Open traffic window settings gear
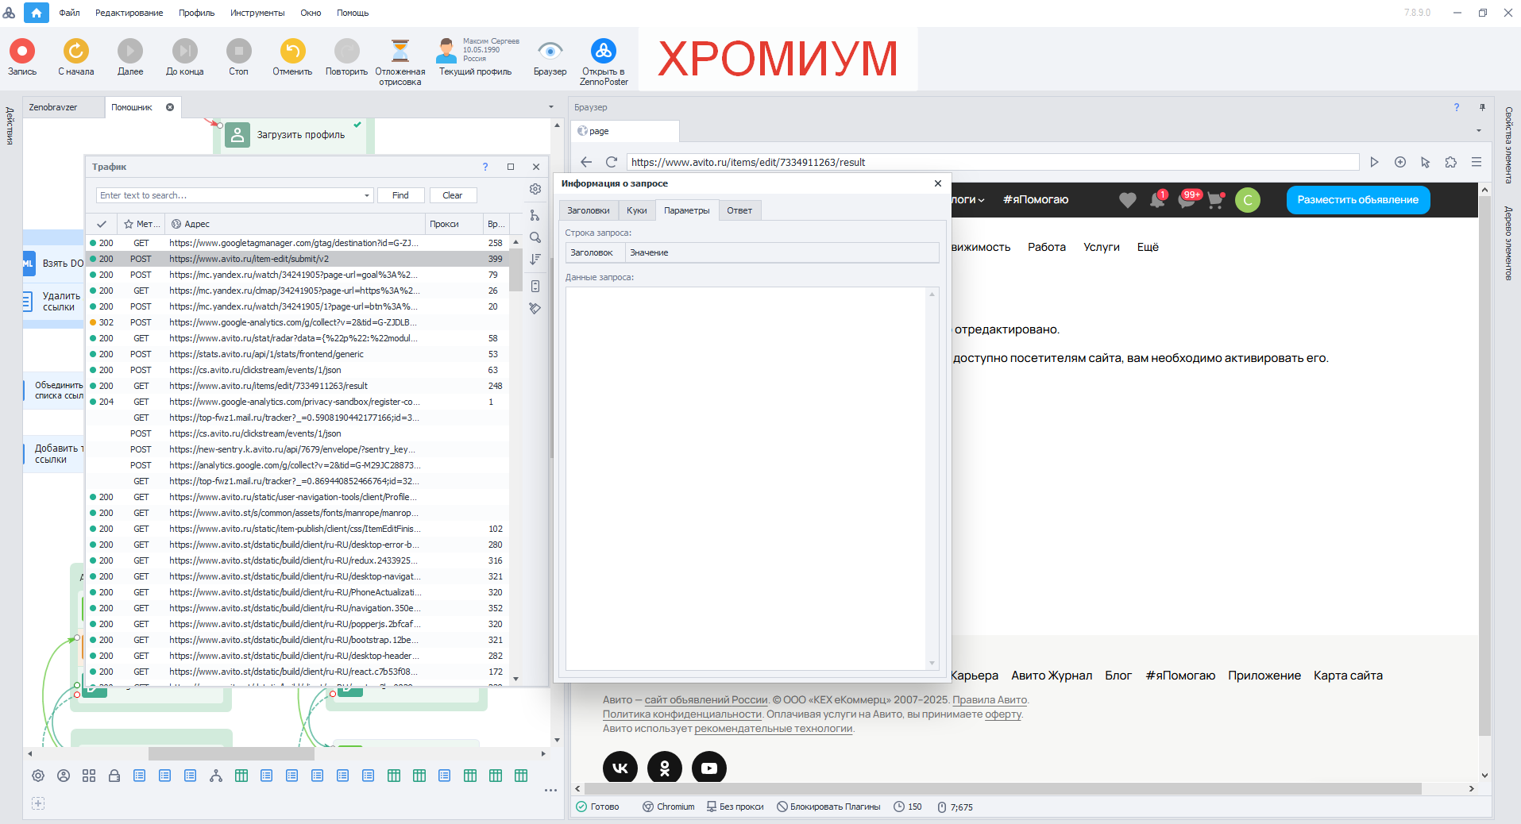The width and height of the screenshot is (1521, 824). (x=535, y=189)
